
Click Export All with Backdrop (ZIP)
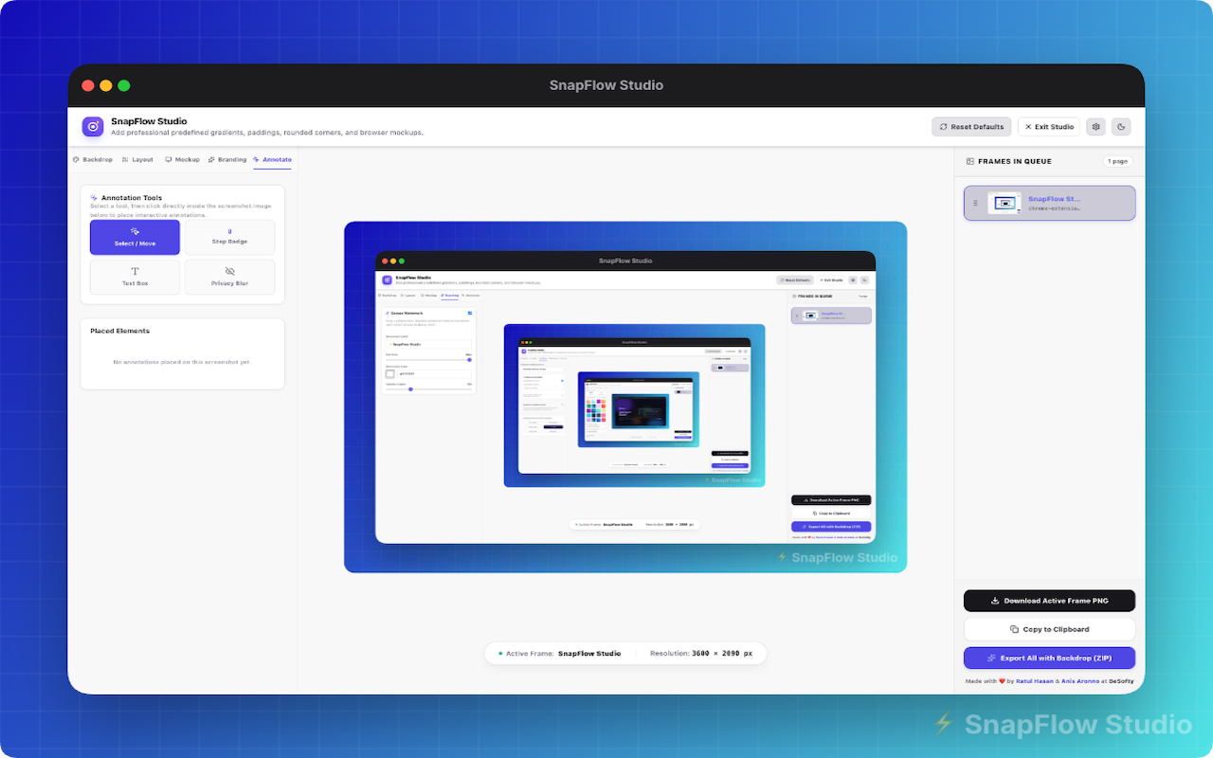1049,658
